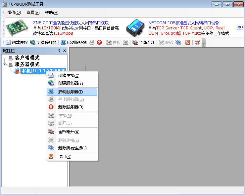This screenshot has height=195, width=245.
Task: Choose 删除服务器(R) in the context menu
Action: pyautogui.click(x=72, y=107)
